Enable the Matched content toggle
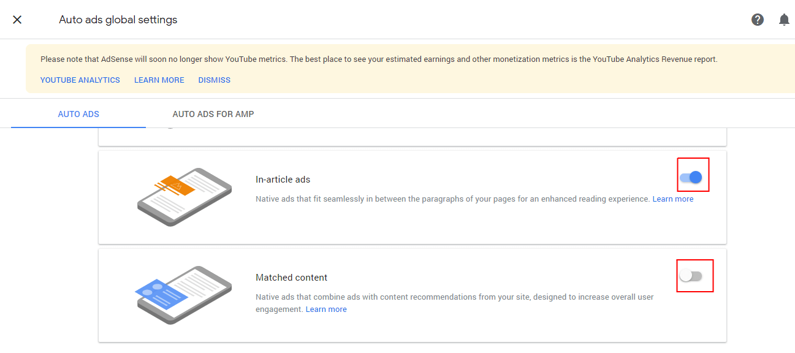This screenshot has height=353, width=795. coord(691,276)
